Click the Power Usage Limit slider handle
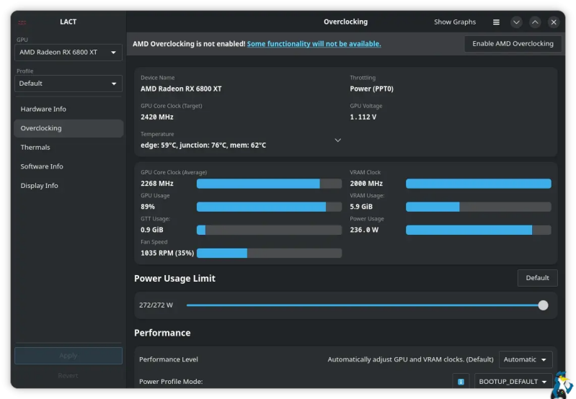This screenshot has height=399, width=576. (x=543, y=305)
